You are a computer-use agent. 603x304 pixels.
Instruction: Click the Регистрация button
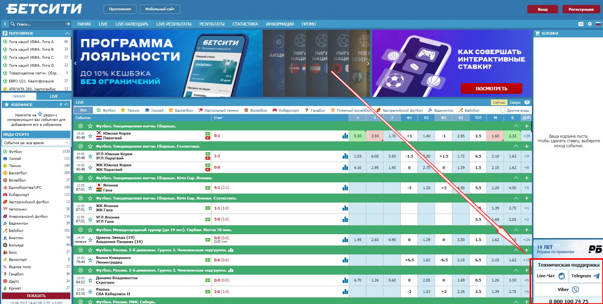click(581, 9)
